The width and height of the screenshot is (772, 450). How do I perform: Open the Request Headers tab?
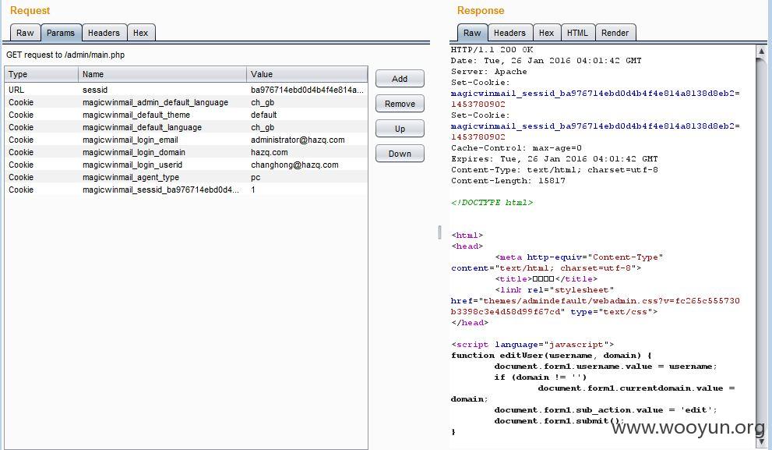(104, 33)
